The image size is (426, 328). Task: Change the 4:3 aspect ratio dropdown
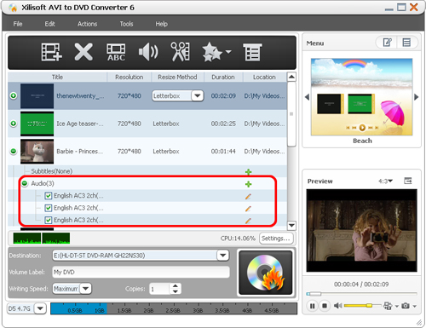click(x=385, y=181)
